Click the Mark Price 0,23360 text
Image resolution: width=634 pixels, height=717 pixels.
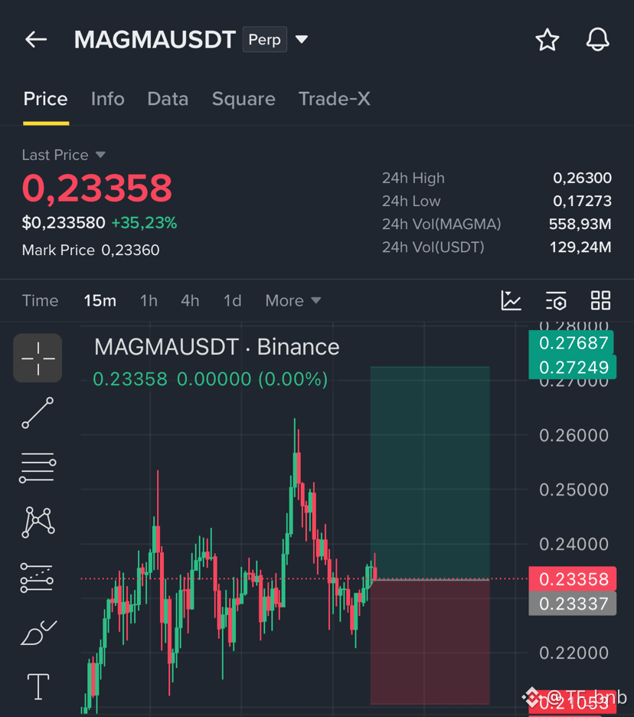91,250
